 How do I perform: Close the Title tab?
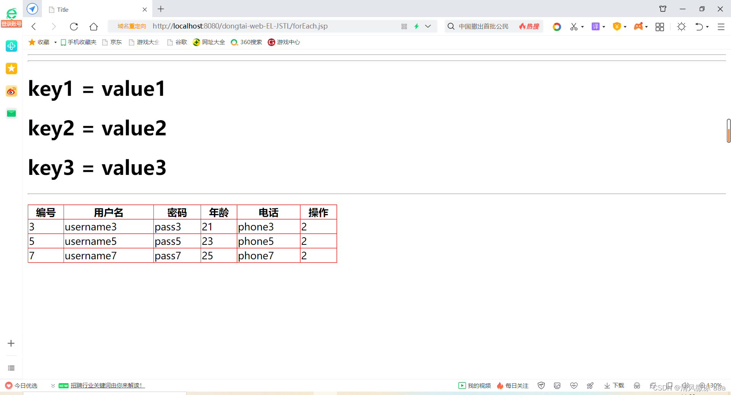pos(145,10)
